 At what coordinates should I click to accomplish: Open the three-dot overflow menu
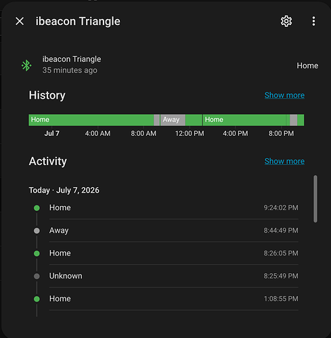click(313, 22)
